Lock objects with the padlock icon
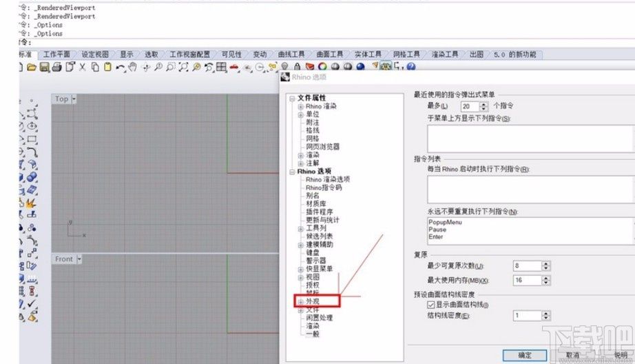The height and width of the screenshot is (364, 635). click(x=298, y=66)
